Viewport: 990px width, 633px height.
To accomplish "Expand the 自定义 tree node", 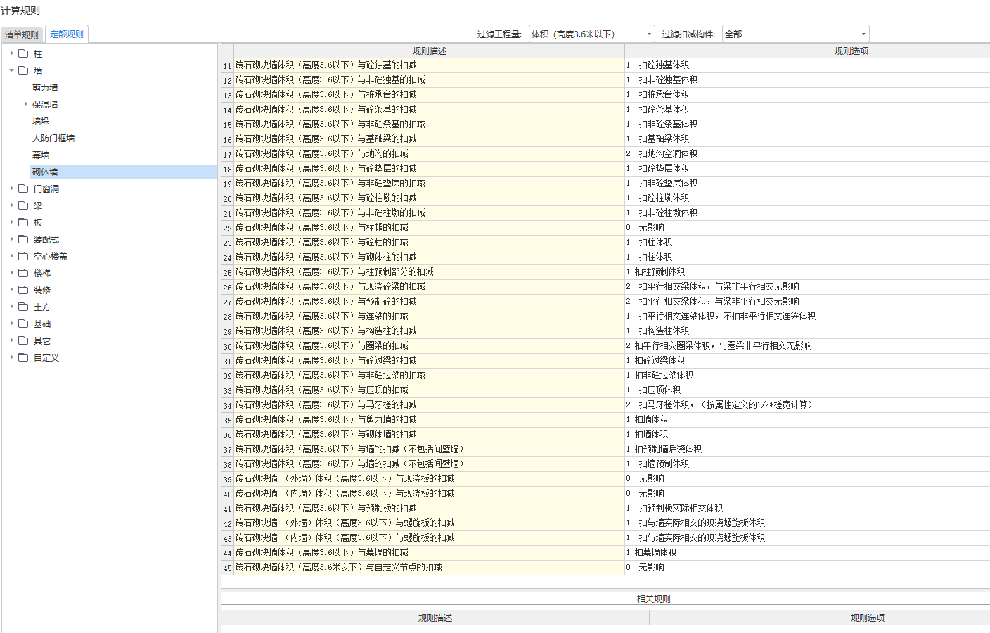I will coord(12,357).
